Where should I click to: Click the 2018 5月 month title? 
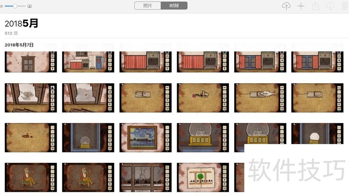pyautogui.click(x=21, y=24)
